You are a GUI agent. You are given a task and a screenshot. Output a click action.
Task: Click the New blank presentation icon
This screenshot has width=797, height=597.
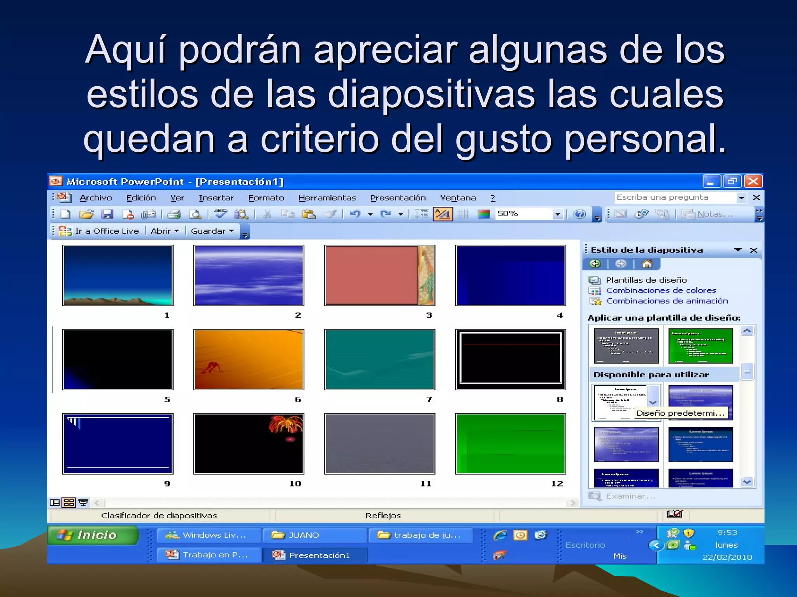click(66, 214)
